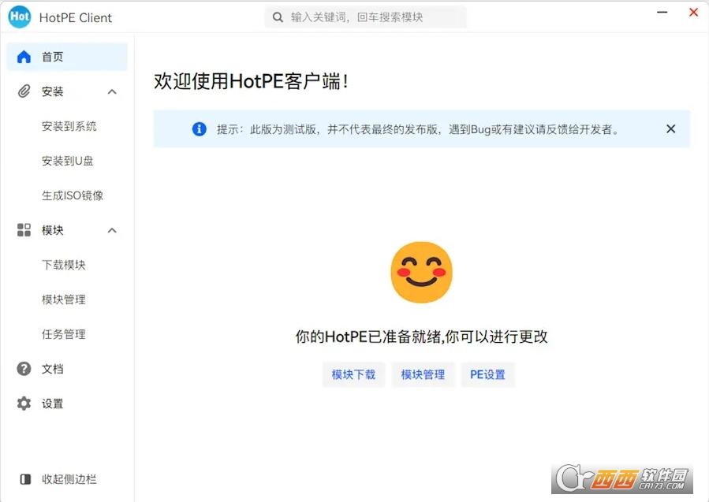Go to 任务管理 page
Viewport: 709px width, 502px height.
[64, 334]
